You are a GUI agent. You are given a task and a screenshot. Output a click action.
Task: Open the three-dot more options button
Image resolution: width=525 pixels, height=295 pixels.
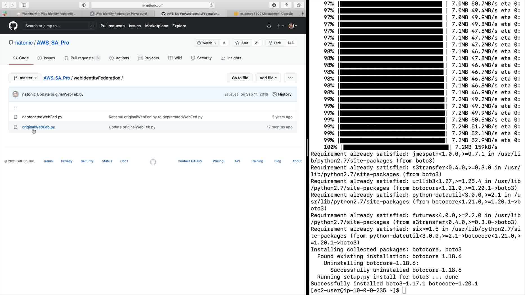(x=290, y=78)
